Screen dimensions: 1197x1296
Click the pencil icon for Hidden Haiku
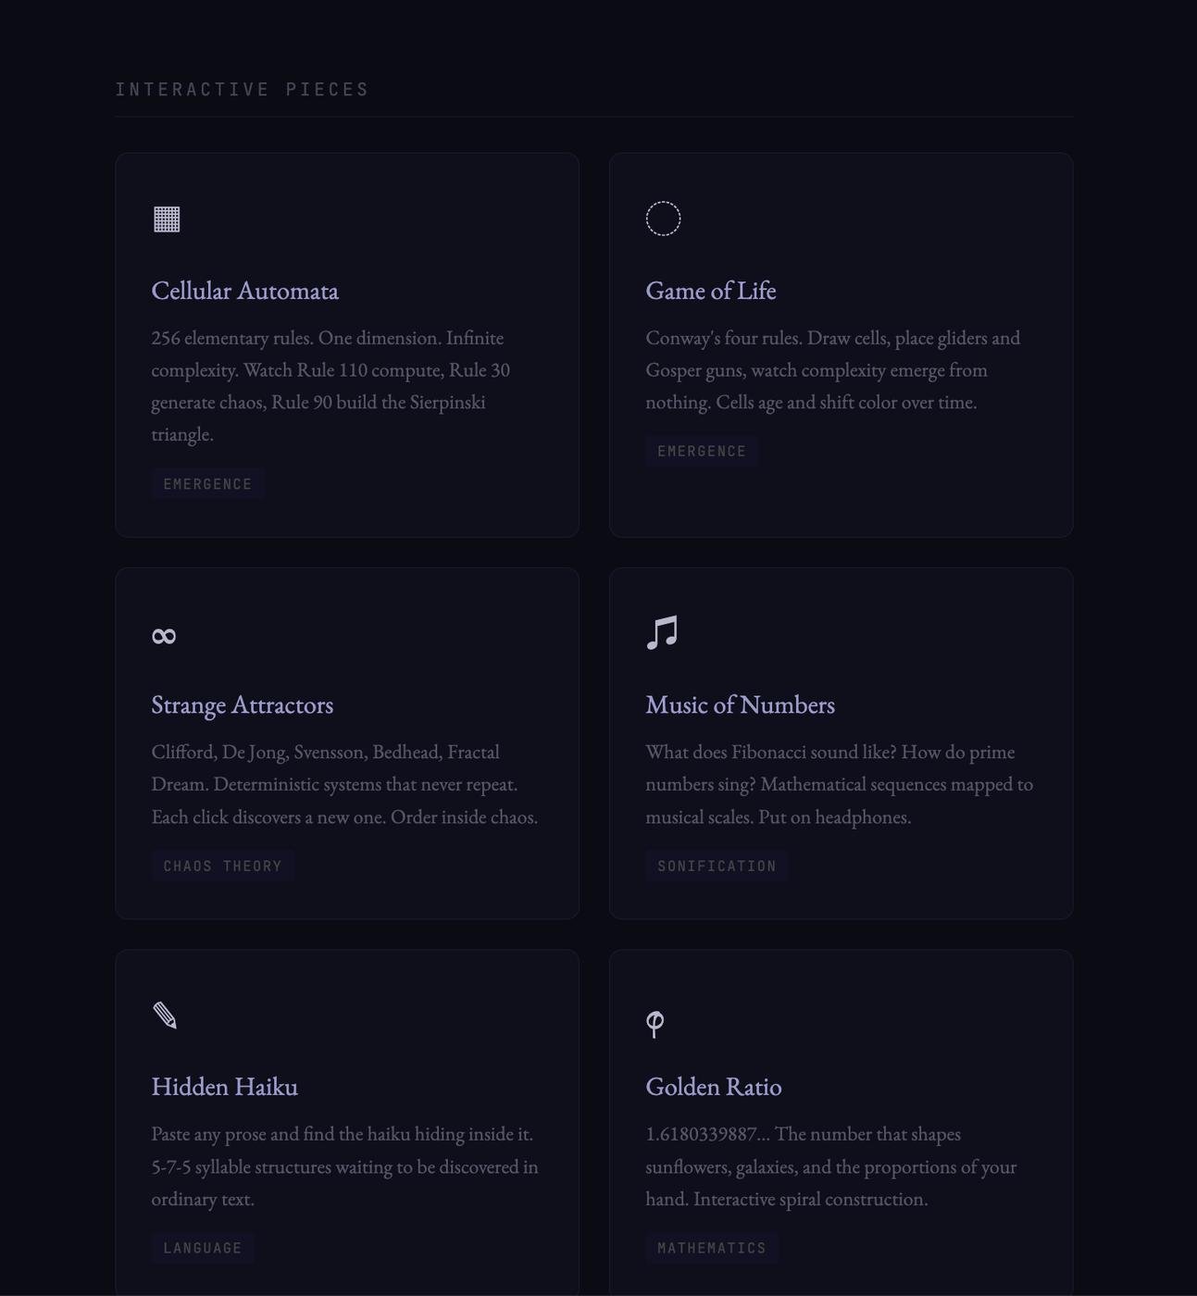coord(165,1016)
